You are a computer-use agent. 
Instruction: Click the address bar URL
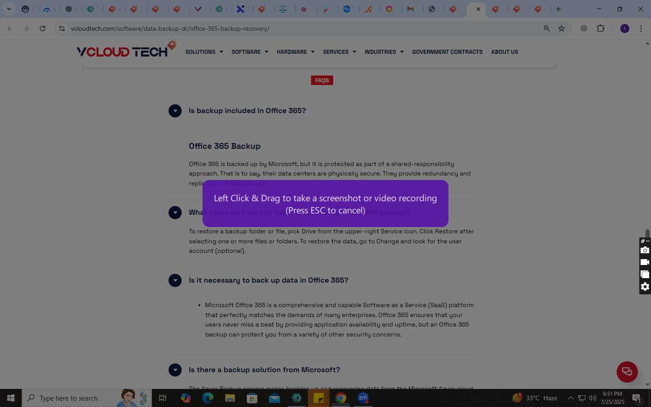[170, 28]
